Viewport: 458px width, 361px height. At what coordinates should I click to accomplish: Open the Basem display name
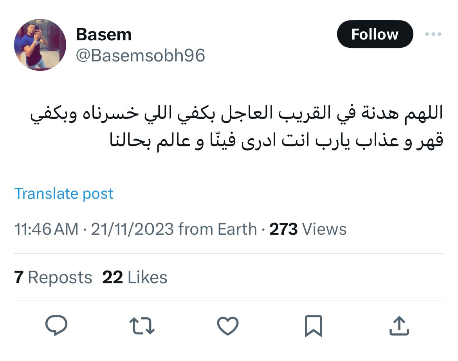104,35
